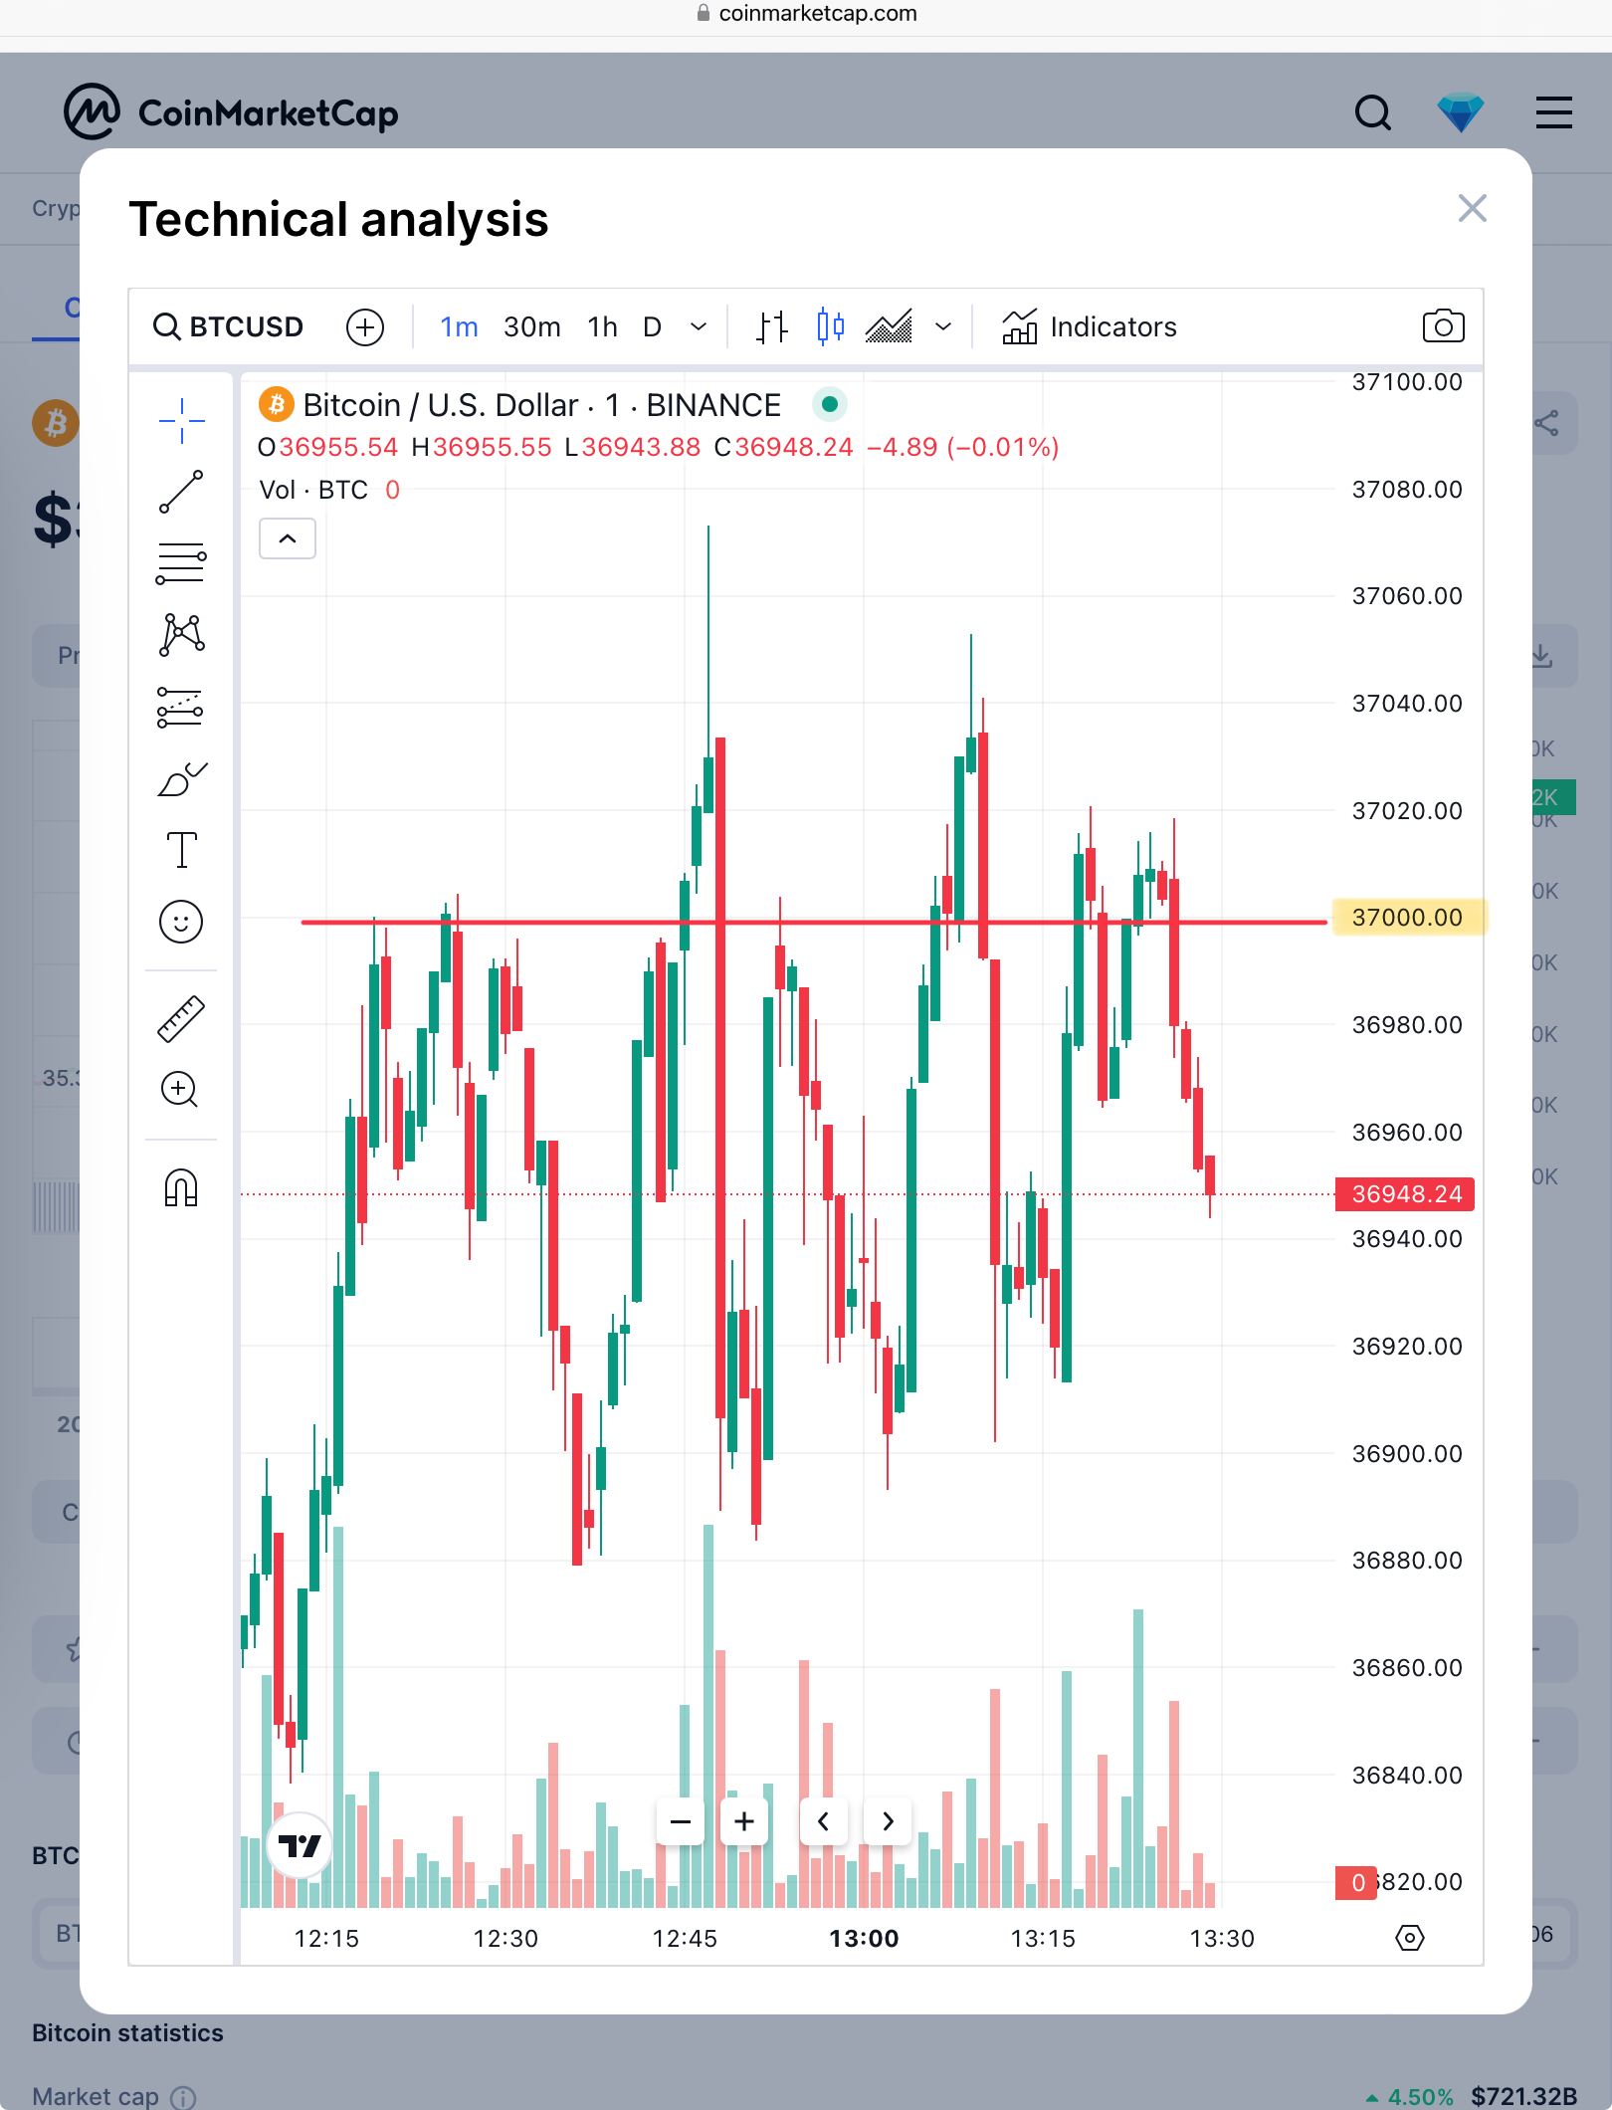Click the market status green dot
Image resolution: width=1612 pixels, height=2110 pixels.
coord(830,404)
